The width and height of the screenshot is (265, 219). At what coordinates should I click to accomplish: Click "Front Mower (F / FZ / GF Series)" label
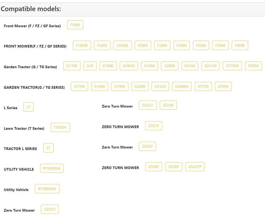(x=32, y=26)
